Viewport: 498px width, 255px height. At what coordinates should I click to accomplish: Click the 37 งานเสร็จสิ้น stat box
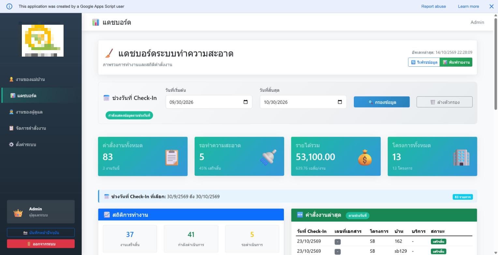pyautogui.click(x=130, y=239)
